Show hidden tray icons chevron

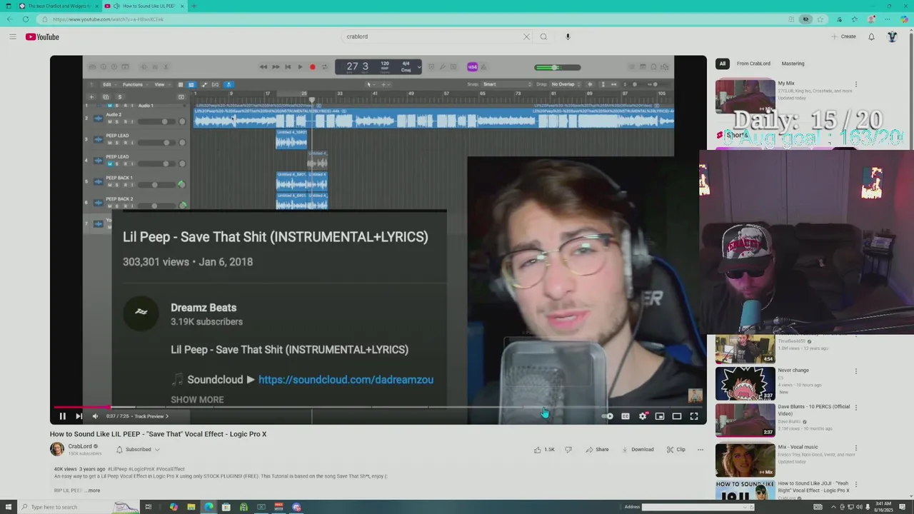coord(833,507)
